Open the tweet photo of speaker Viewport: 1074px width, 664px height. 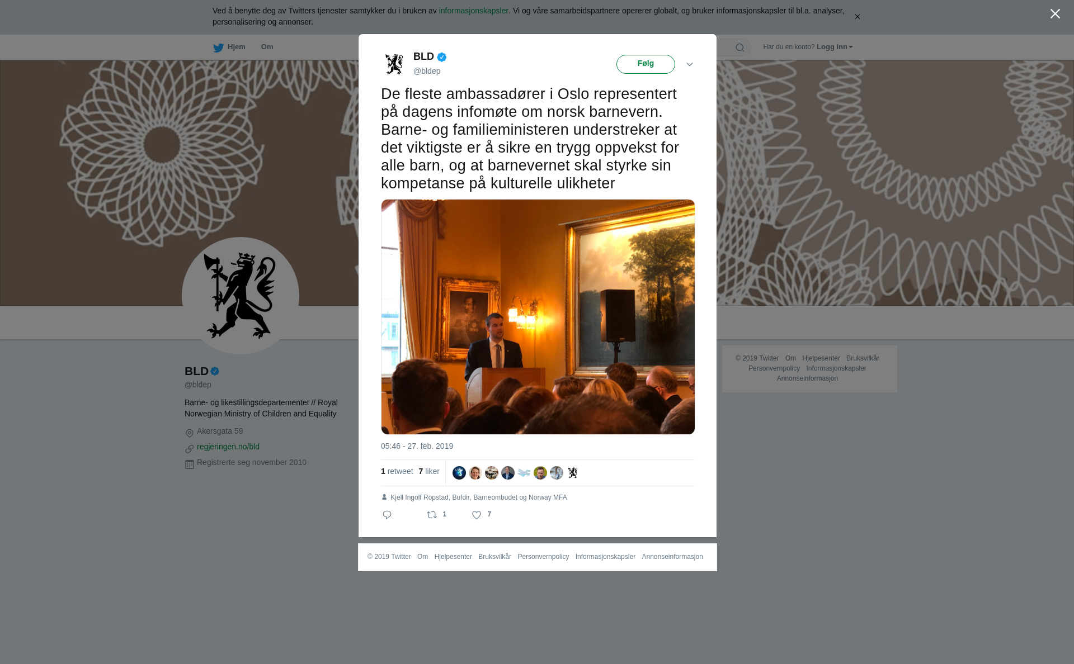click(538, 317)
